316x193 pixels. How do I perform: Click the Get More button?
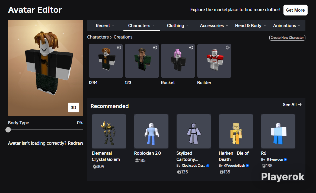tap(295, 10)
